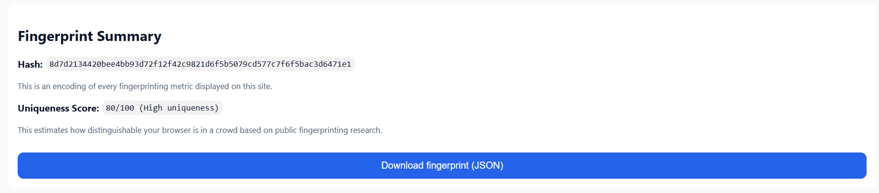Click "public fingerprinting research" in the description
This screenshot has height=193, width=879.
coord(328,130)
